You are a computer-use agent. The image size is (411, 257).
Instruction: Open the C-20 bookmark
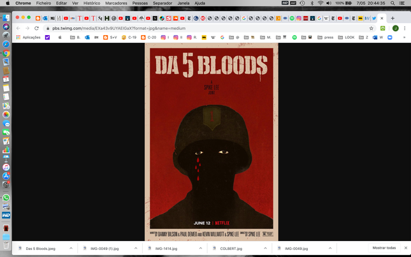tap(148, 38)
